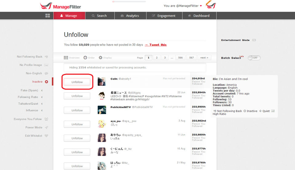Click the No Profile Image picture icon
Screen dimensions: 295x170
click(x=46, y=65)
